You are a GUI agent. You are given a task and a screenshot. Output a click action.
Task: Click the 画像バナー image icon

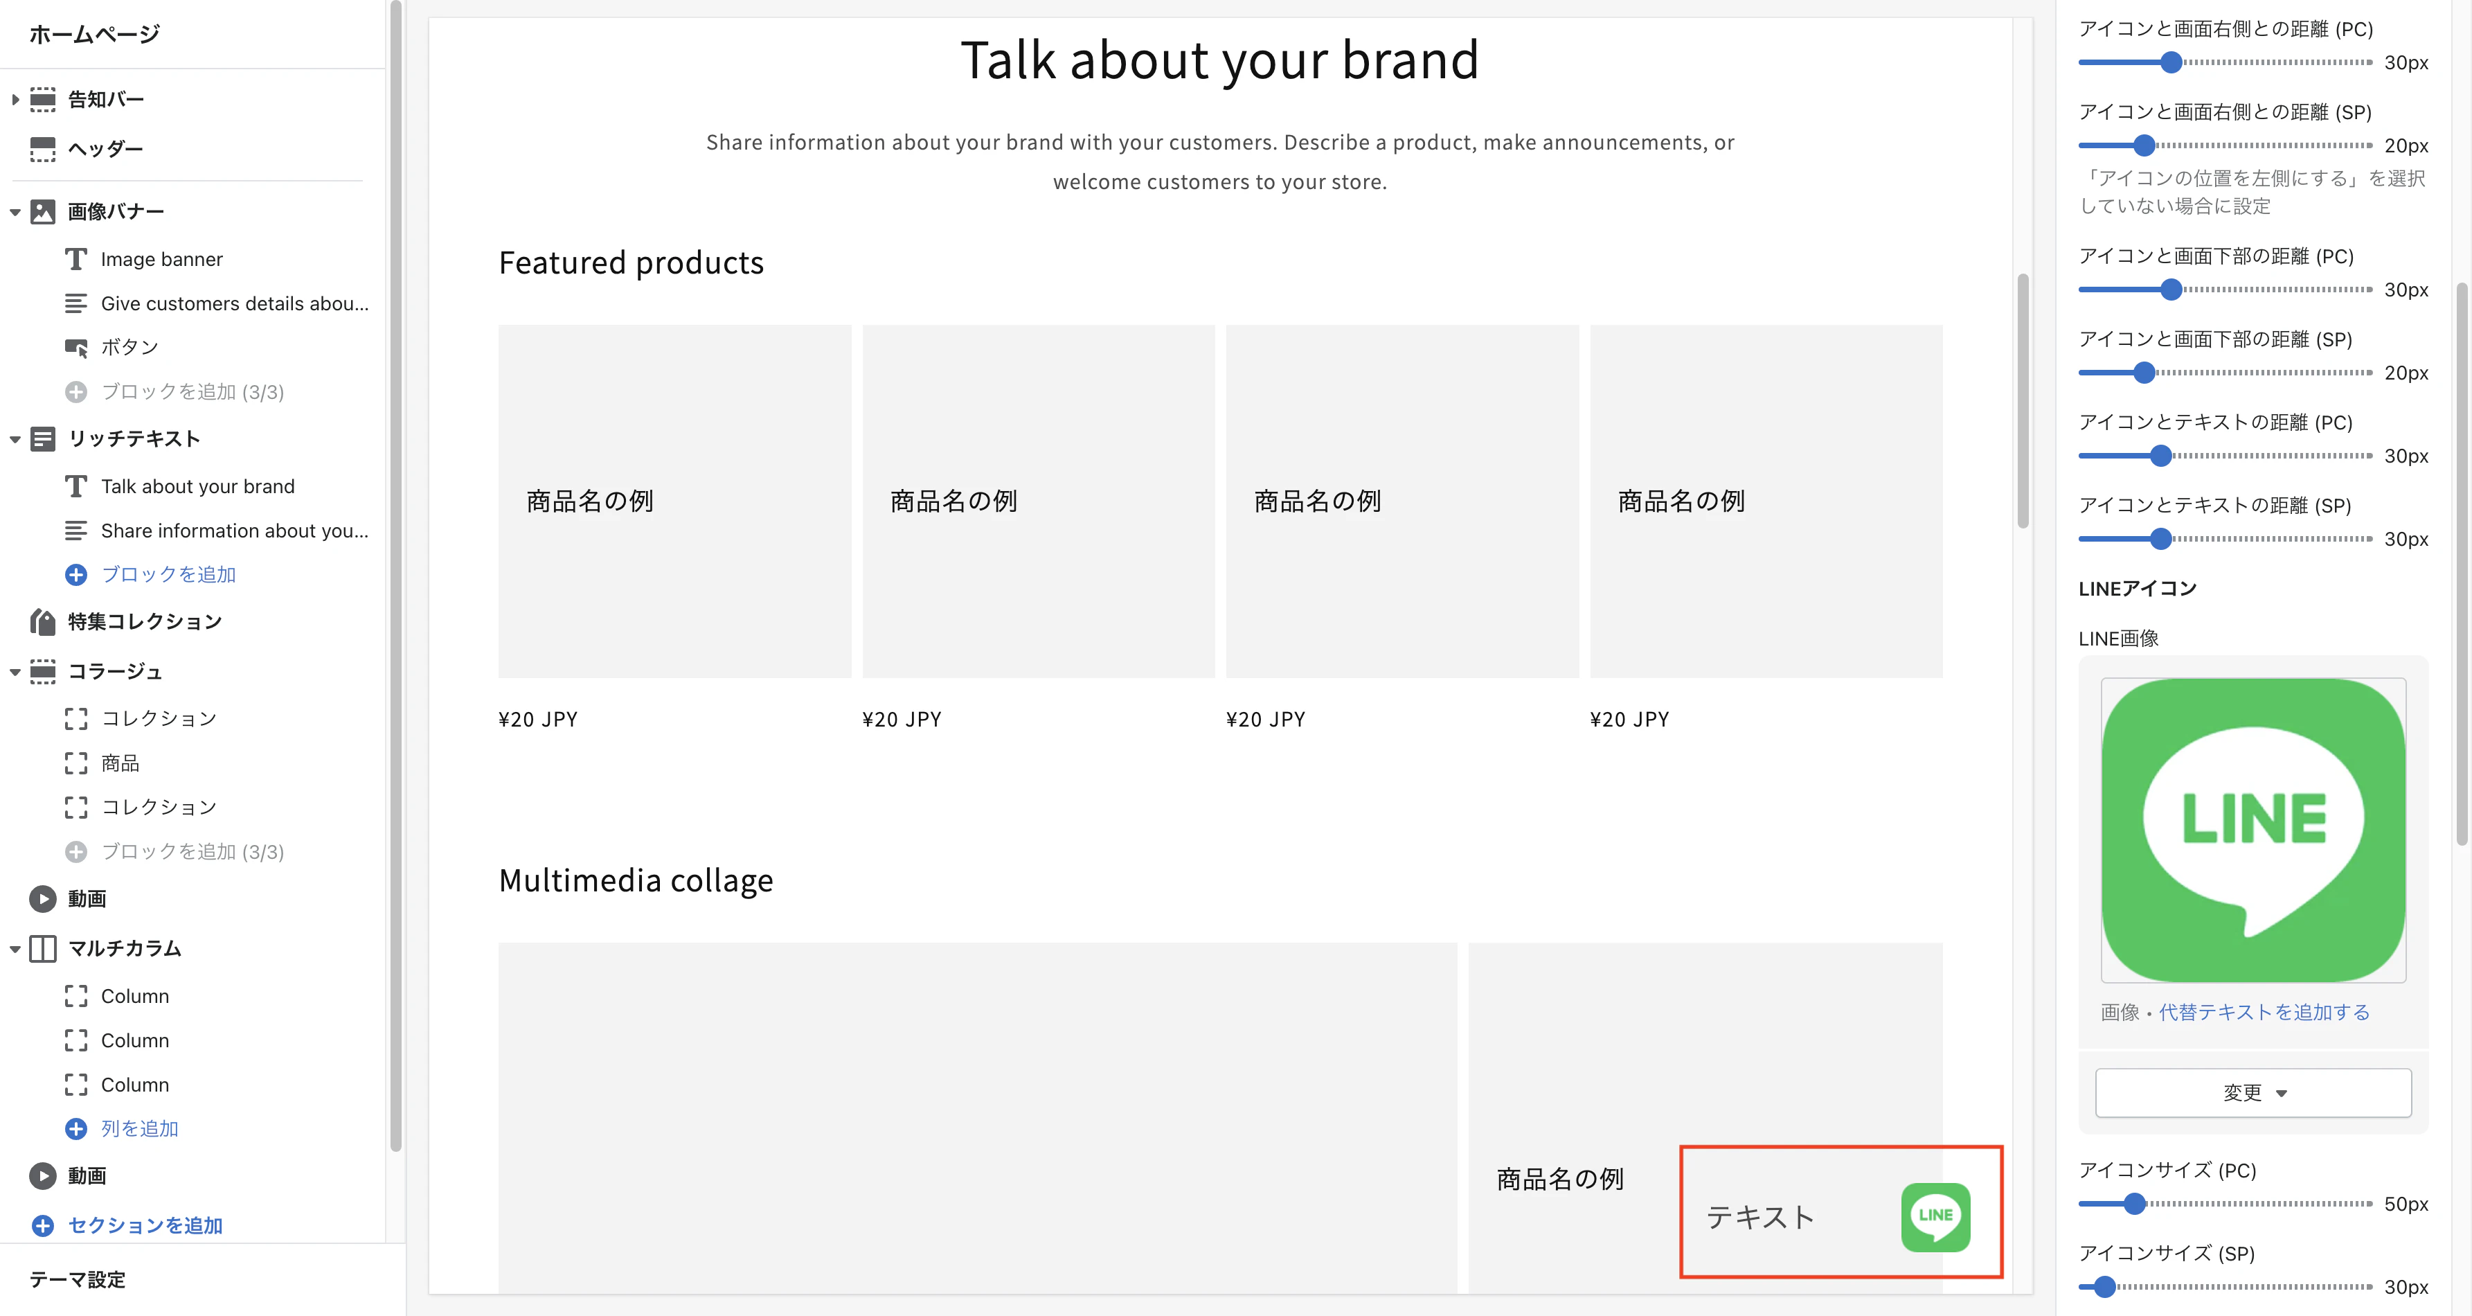(x=43, y=211)
